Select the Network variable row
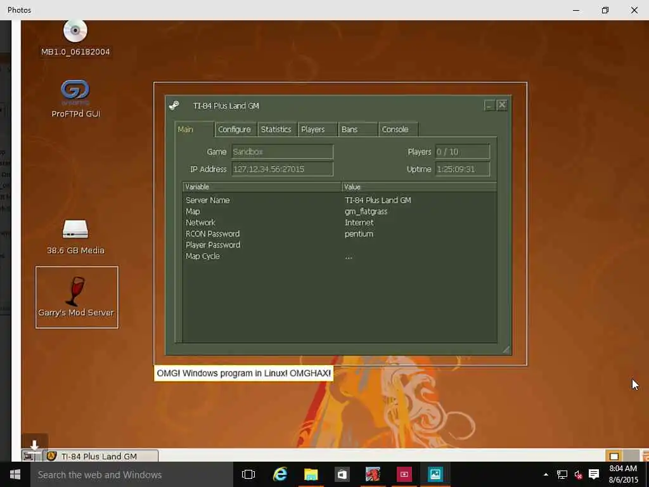This screenshot has height=487, width=649. pos(340,223)
